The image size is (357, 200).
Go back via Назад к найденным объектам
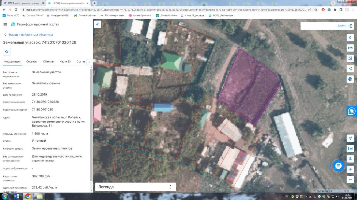(x=28, y=35)
